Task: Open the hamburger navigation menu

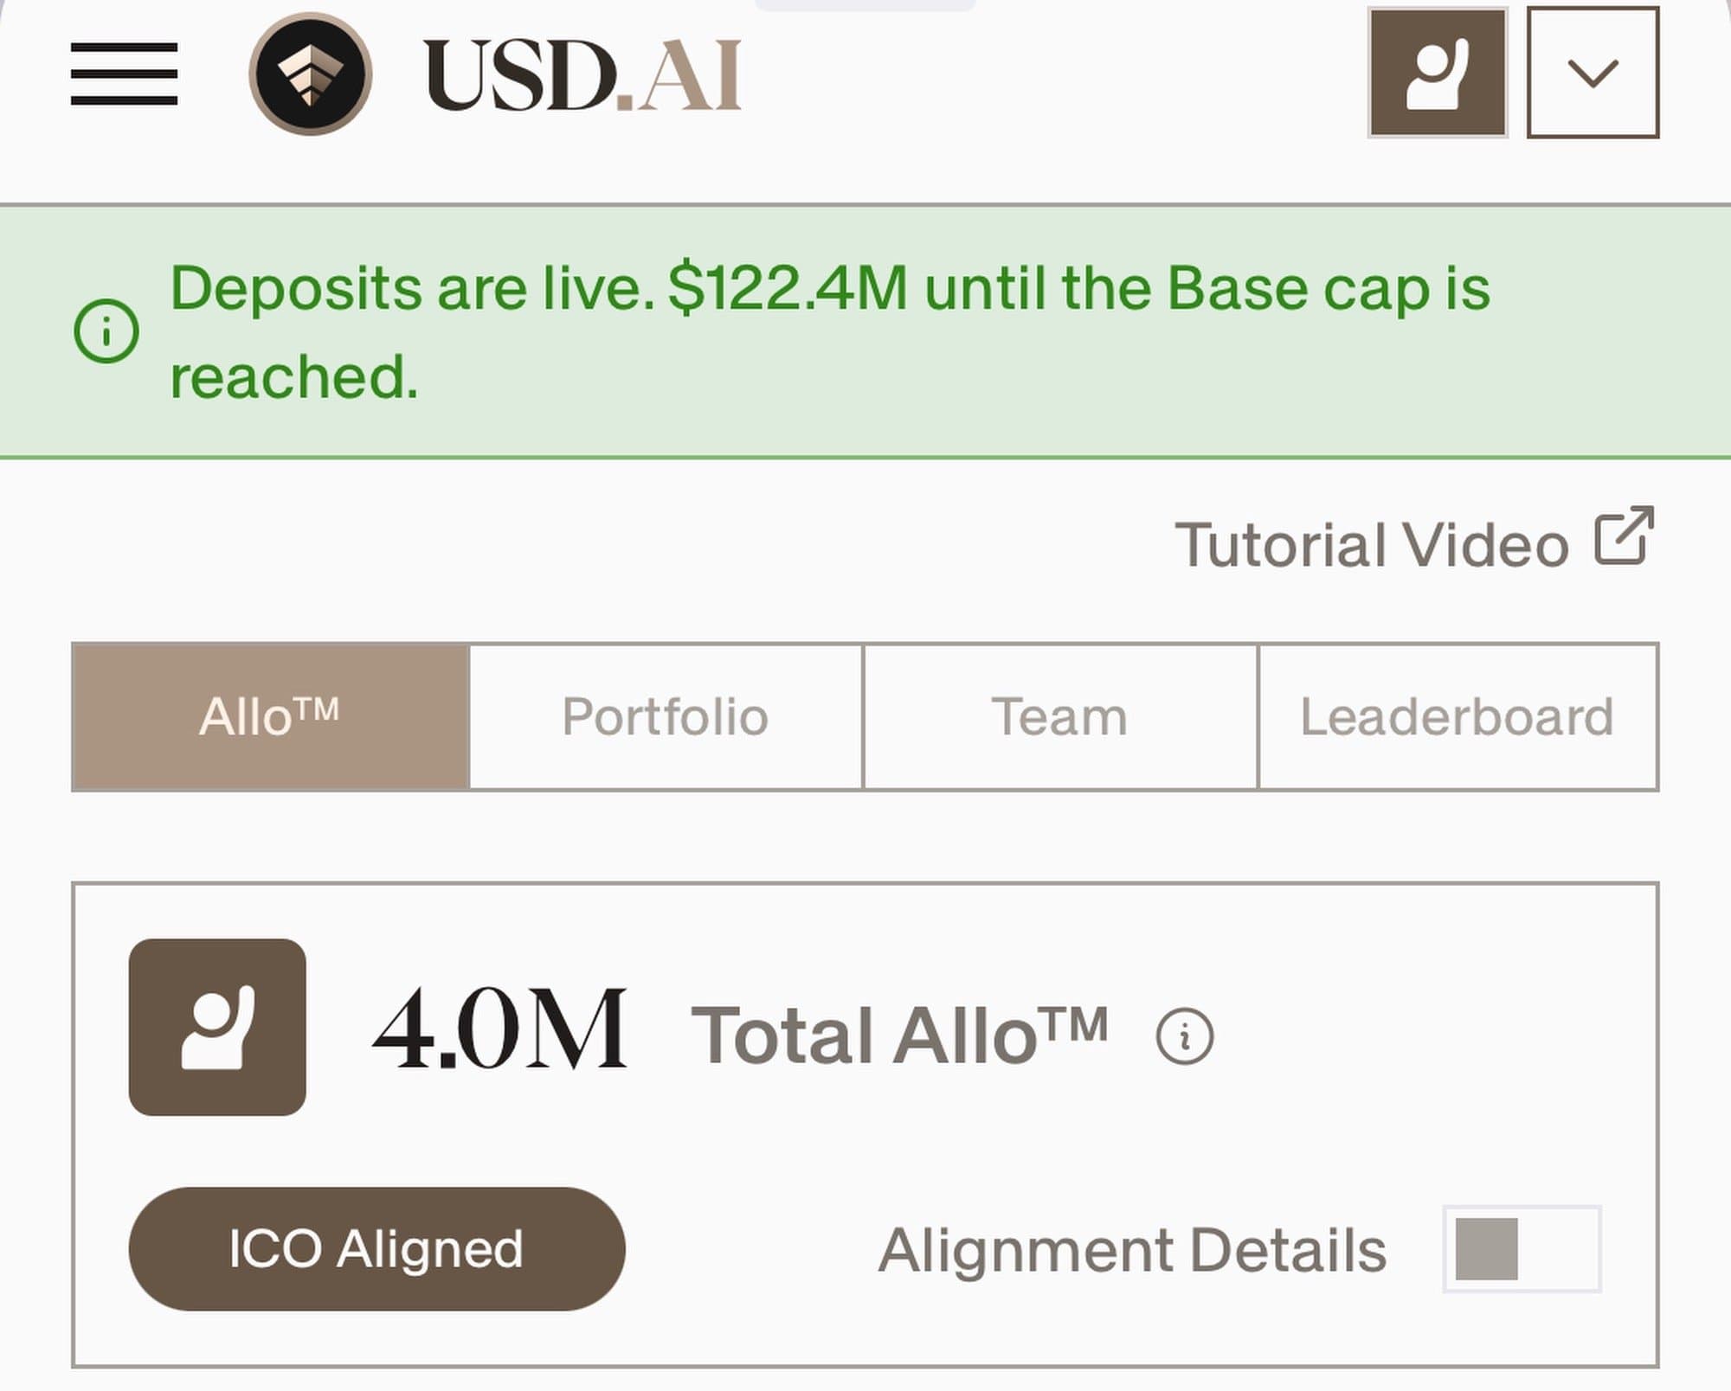Action: click(124, 74)
